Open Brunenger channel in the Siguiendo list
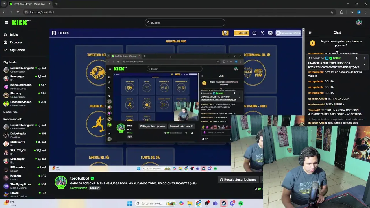 click(25, 78)
